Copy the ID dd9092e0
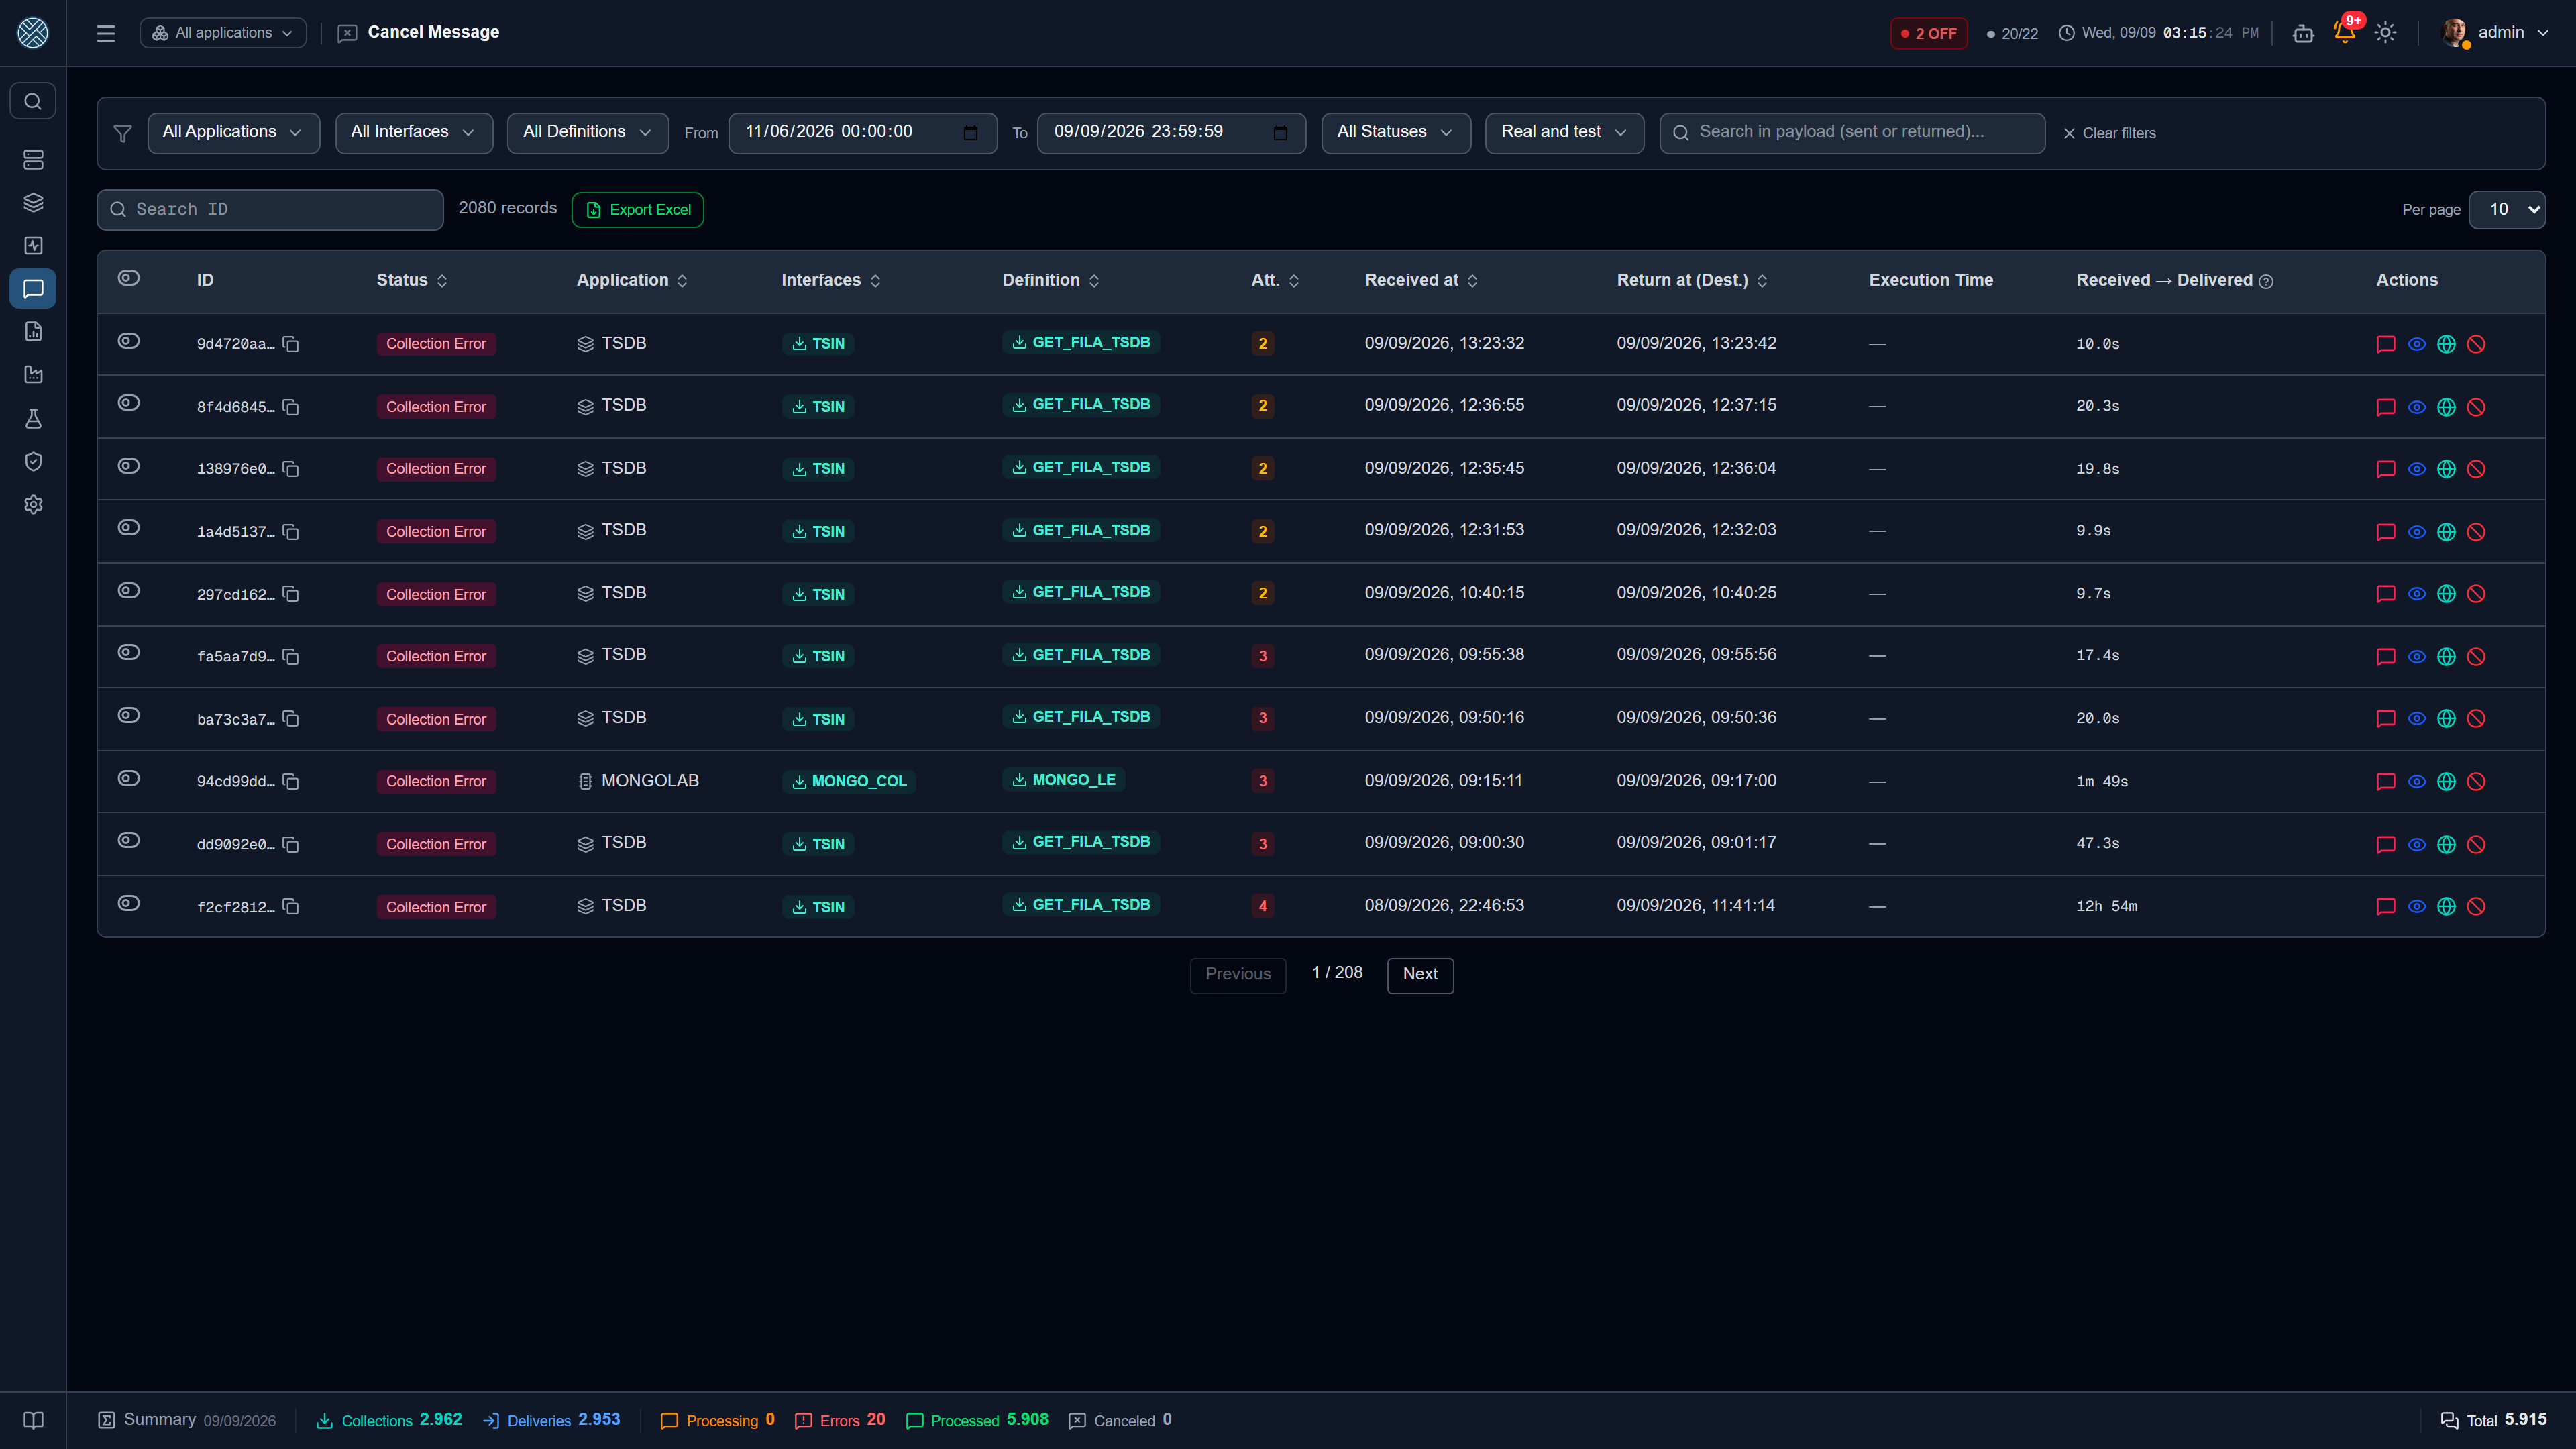 point(291,845)
